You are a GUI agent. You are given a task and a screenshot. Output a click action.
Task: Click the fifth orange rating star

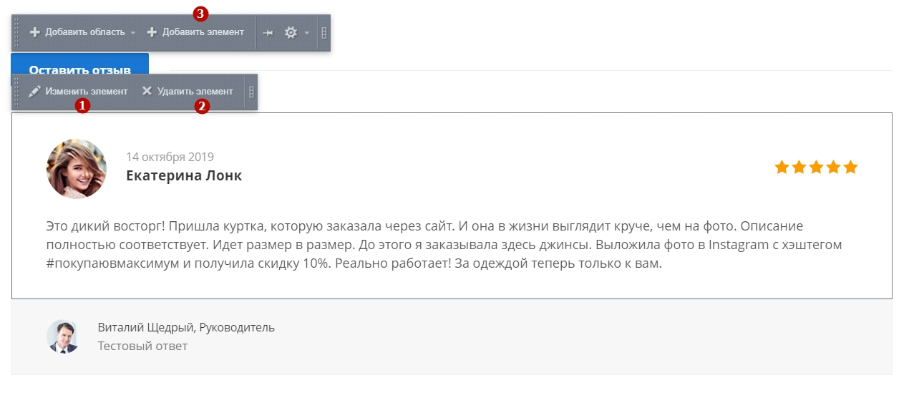point(850,168)
